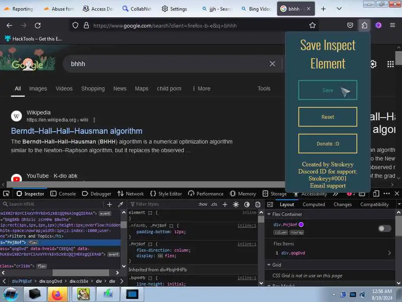Click the Reset button in extension popup
The width and height of the screenshot is (402, 302).
coord(328,117)
